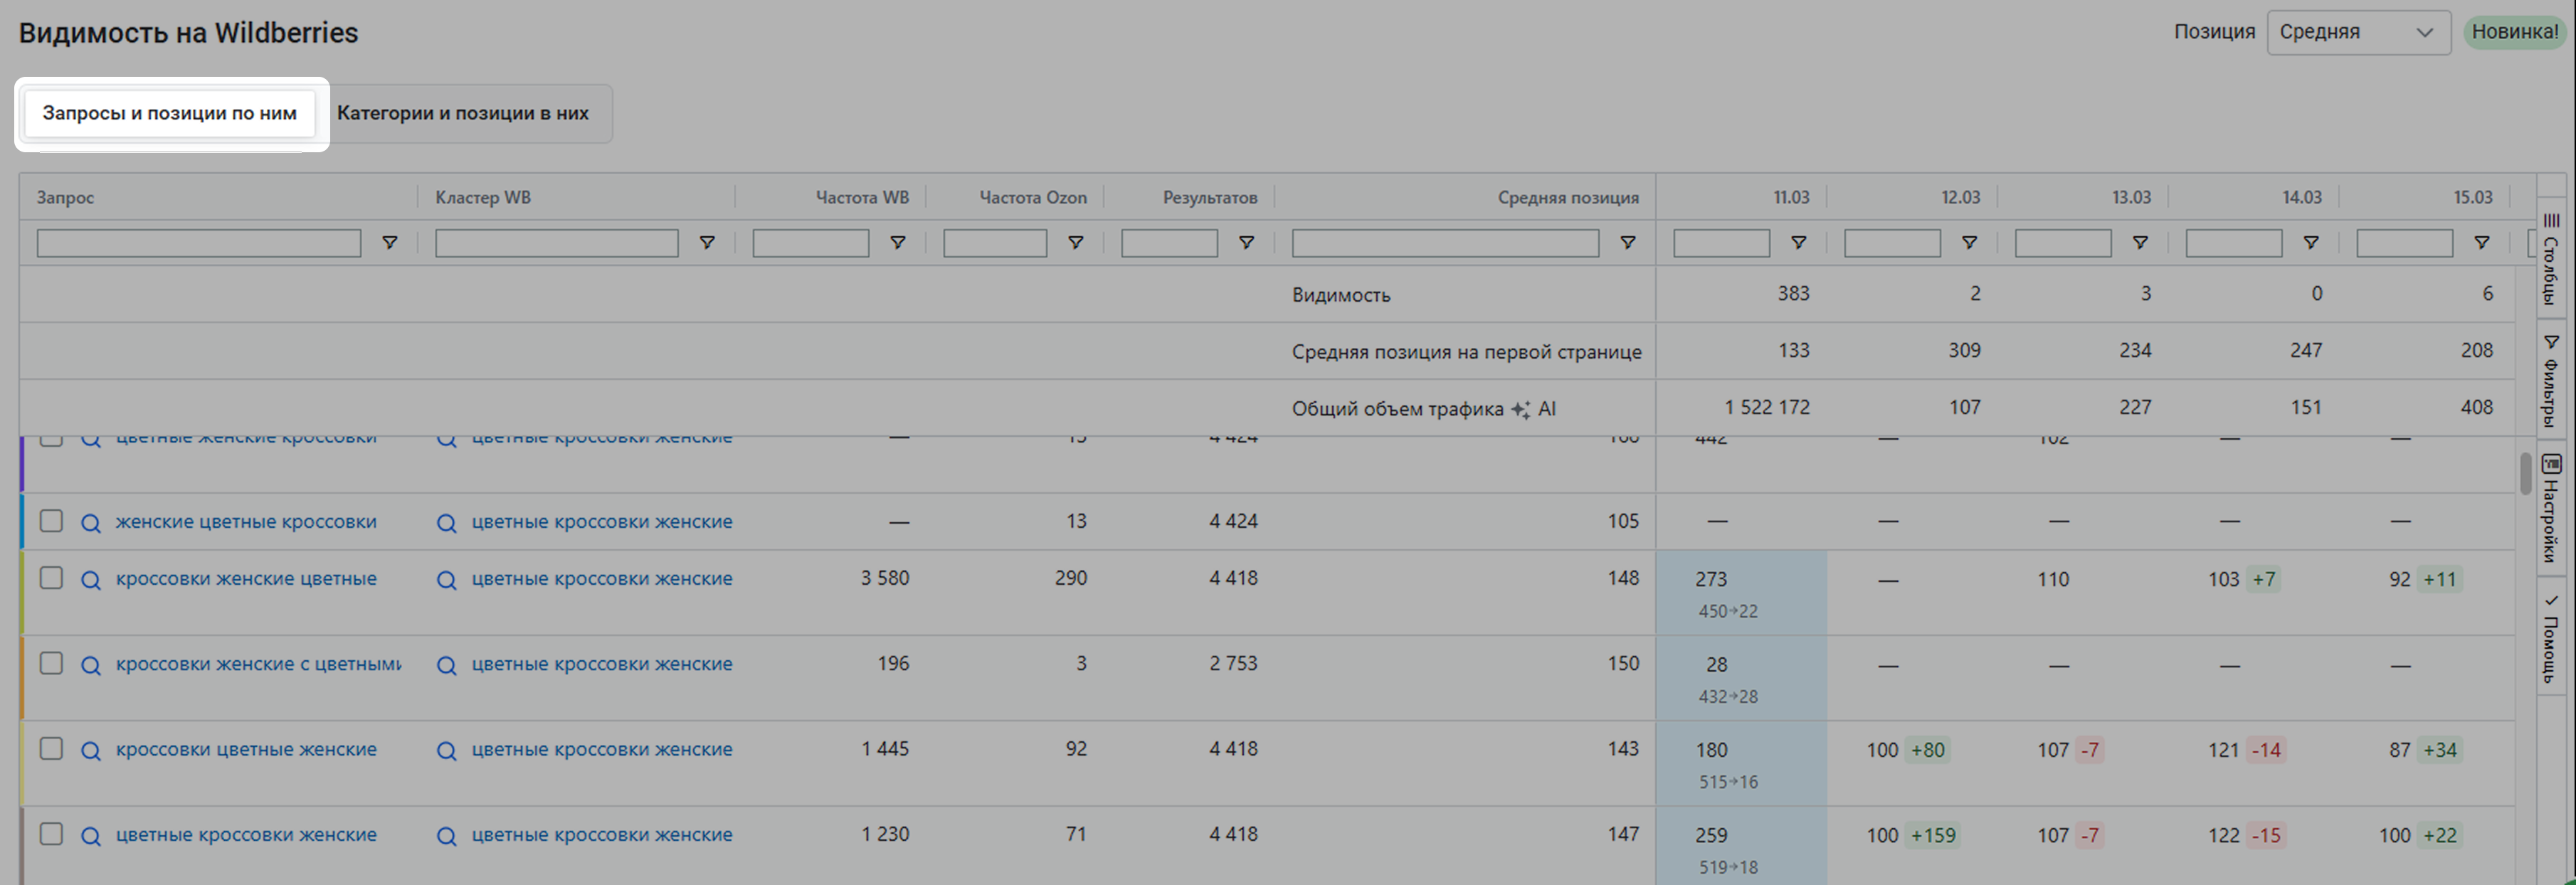Image resolution: width=2576 pixels, height=885 pixels.
Task: Sort by Запрос column header
Action: click(65, 198)
